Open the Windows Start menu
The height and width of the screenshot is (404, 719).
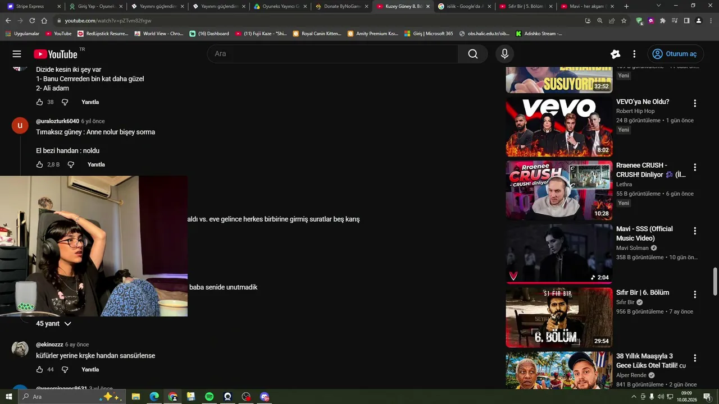(8, 397)
